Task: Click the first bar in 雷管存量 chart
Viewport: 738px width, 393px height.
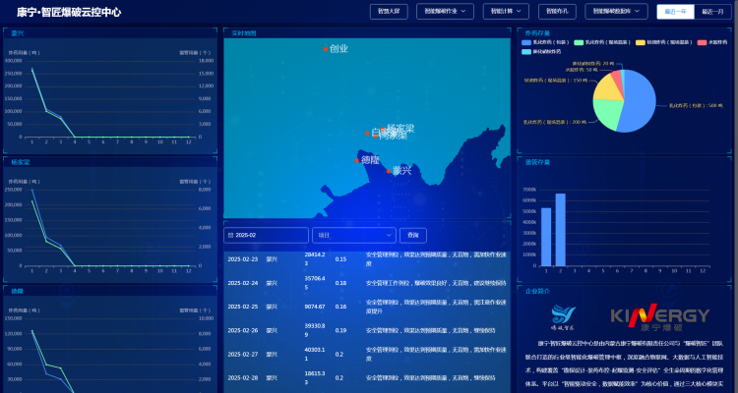Action: point(547,236)
